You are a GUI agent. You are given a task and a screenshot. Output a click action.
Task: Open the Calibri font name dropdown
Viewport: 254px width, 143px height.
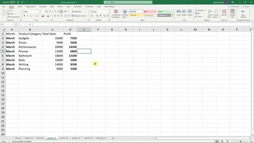38,12
